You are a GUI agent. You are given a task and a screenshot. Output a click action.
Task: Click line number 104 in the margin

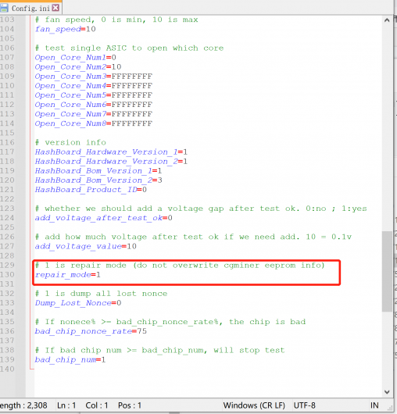pyautogui.click(x=7, y=29)
